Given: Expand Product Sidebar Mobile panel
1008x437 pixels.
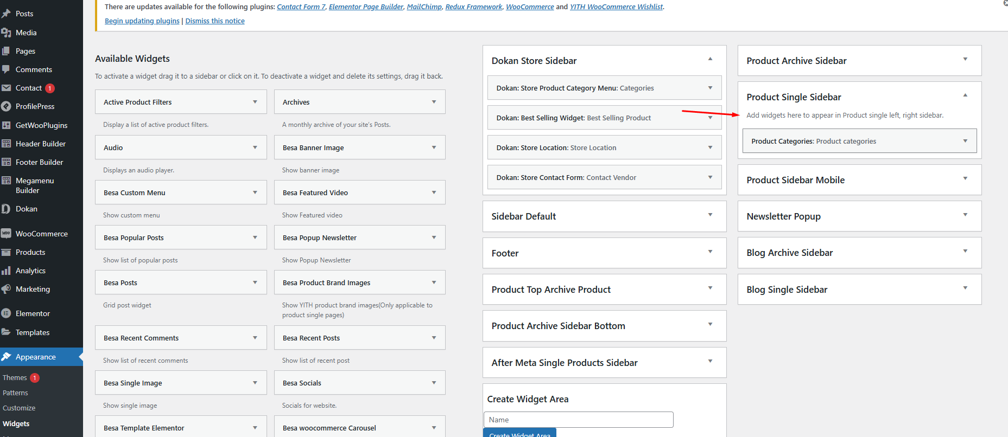Looking at the screenshot, I should coord(965,178).
